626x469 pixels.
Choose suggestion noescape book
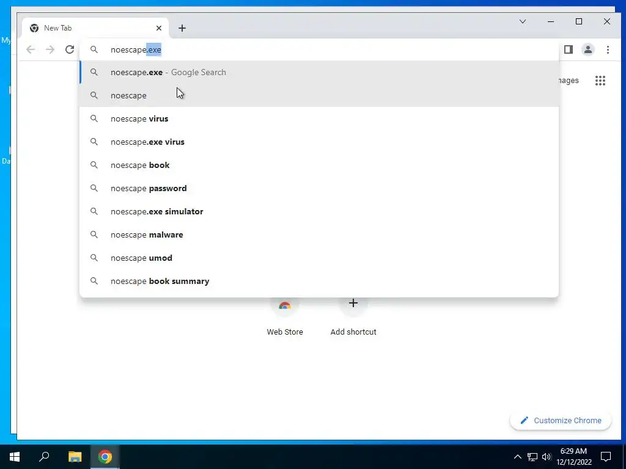tap(319, 165)
